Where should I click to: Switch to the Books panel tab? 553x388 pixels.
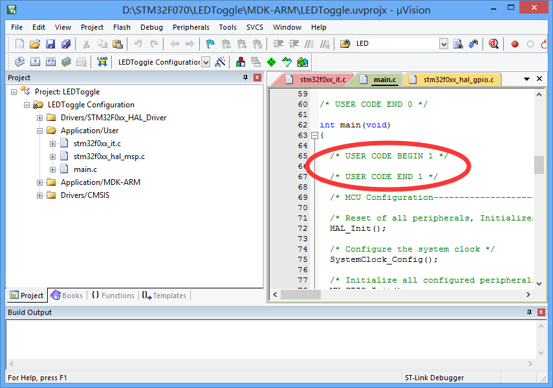click(x=67, y=296)
